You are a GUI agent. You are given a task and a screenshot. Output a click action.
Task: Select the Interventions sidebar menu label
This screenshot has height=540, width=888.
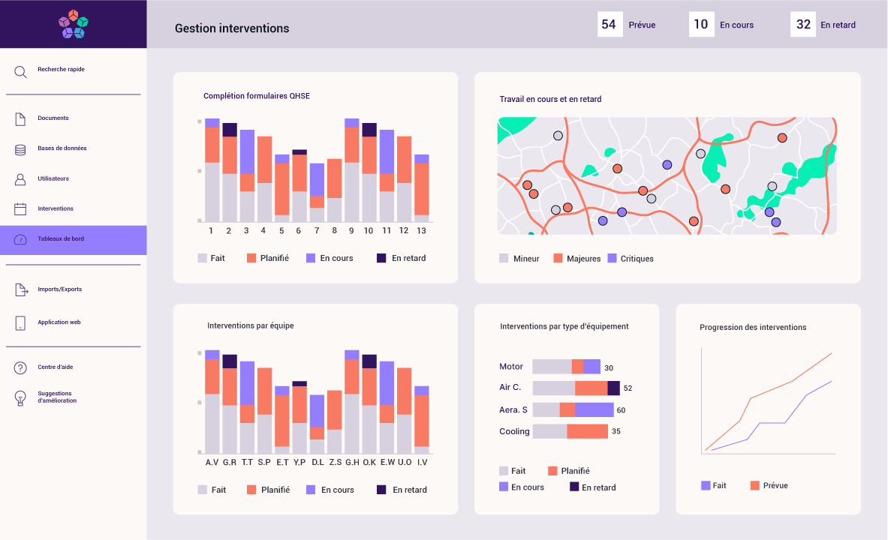point(56,208)
